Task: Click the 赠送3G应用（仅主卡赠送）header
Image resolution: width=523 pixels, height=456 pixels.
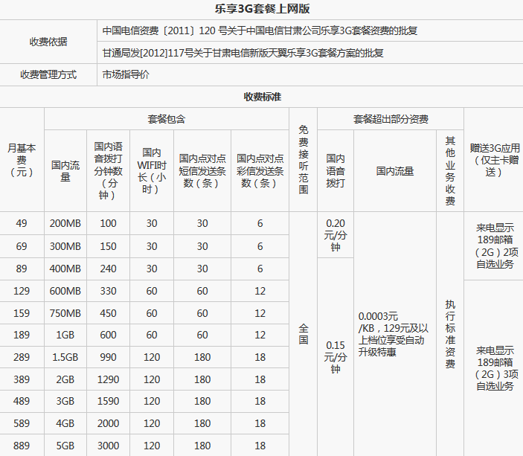Action: coord(495,160)
